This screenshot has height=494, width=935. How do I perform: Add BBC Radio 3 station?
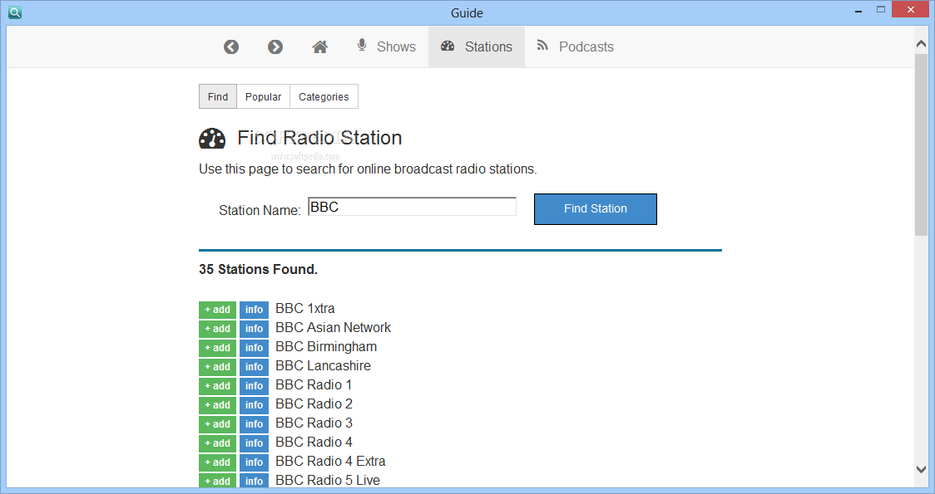click(x=218, y=423)
